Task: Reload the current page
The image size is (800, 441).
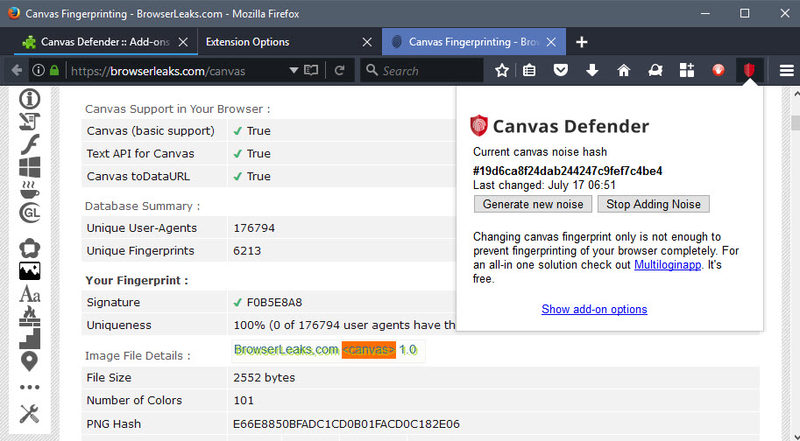Action: pos(339,70)
